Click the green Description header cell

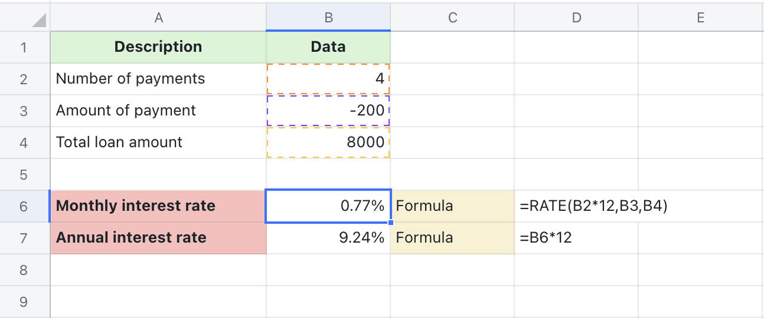pyautogui.click(x=158, y=47)
